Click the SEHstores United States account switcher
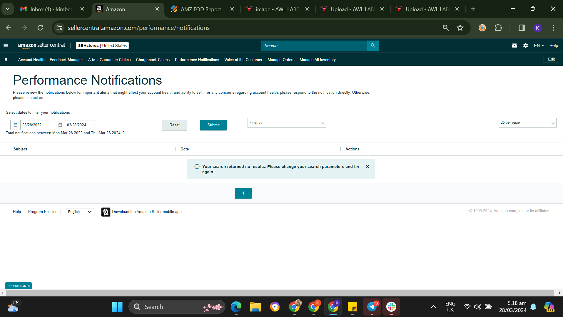This screenshot has height=317, width=563. click(102, 46)
